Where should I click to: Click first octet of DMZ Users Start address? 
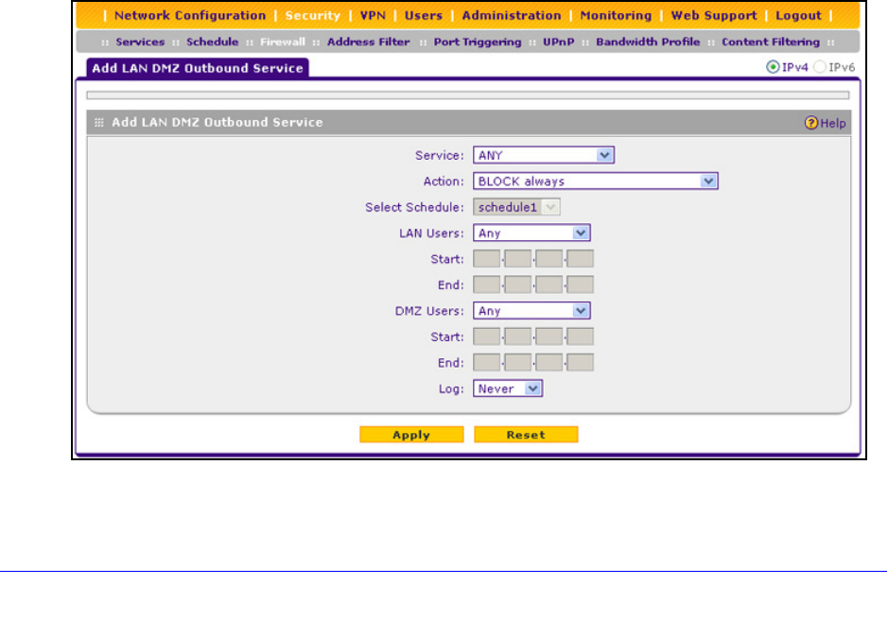(x=486, y=336)
